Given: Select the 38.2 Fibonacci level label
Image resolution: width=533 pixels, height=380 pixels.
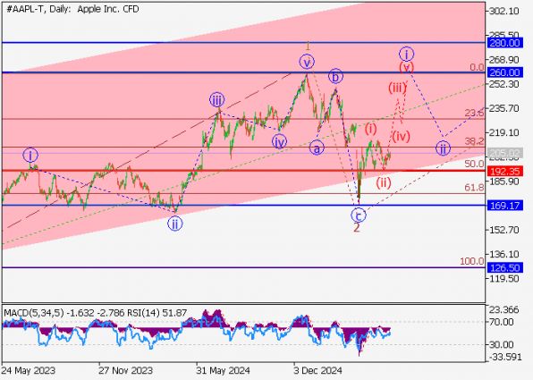Looking at the screenshot, I should tap(474, 141).
